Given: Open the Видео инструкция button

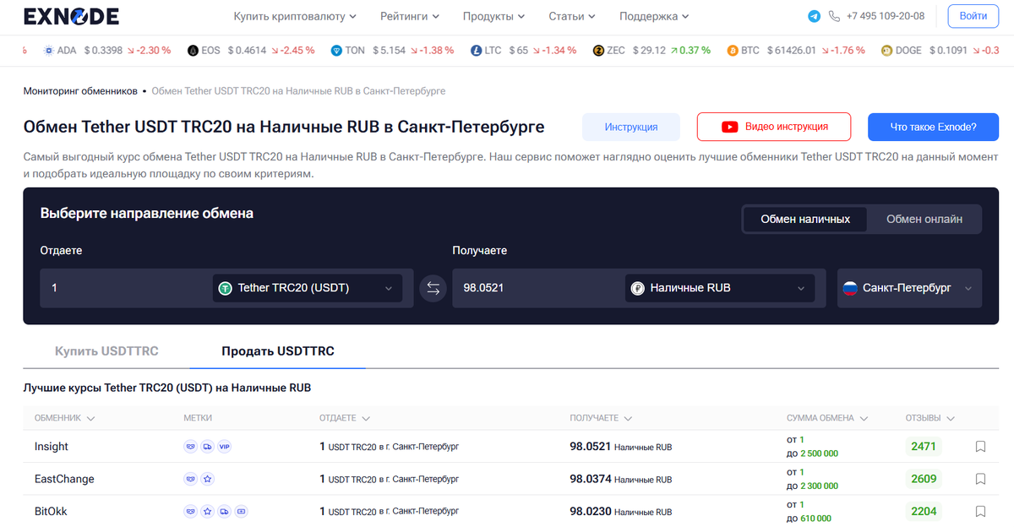Looking at the screenshot, I should (x=774, y=127).
